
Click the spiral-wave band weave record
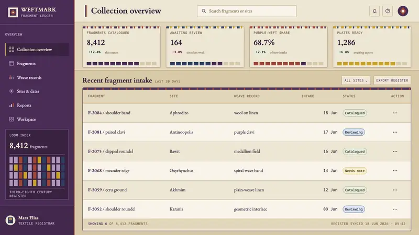[x=248, y=171]
